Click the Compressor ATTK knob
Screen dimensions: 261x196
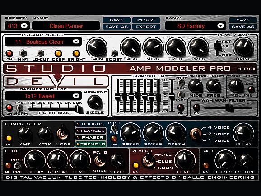click(45, 134)
